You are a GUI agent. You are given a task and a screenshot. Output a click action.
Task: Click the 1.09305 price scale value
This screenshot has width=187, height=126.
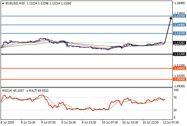[x=179, y=86]
